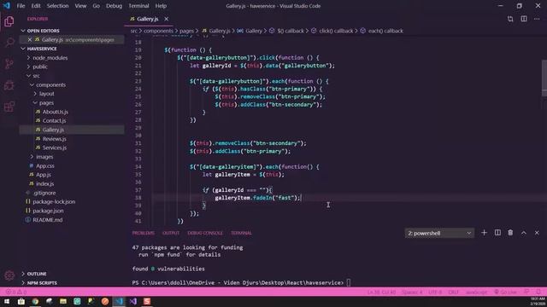Viewport: 547px width, 307px height.
Task: Expand the Outline section
Action: [x=36, y=274]
